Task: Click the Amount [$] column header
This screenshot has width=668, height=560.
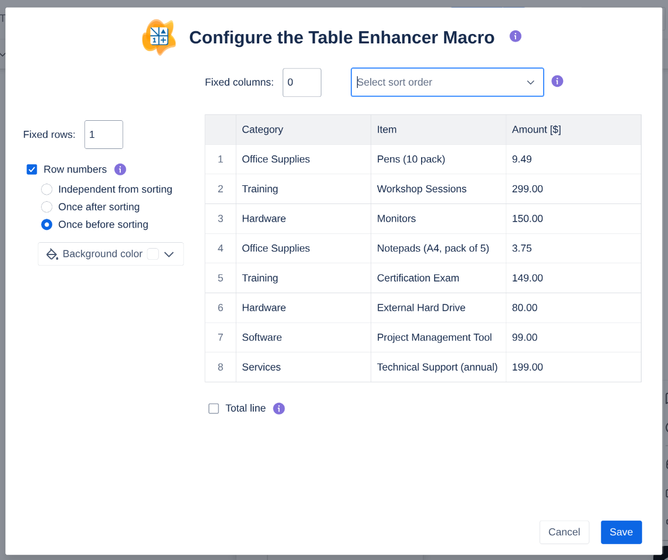Action: [x=536, y=130]
